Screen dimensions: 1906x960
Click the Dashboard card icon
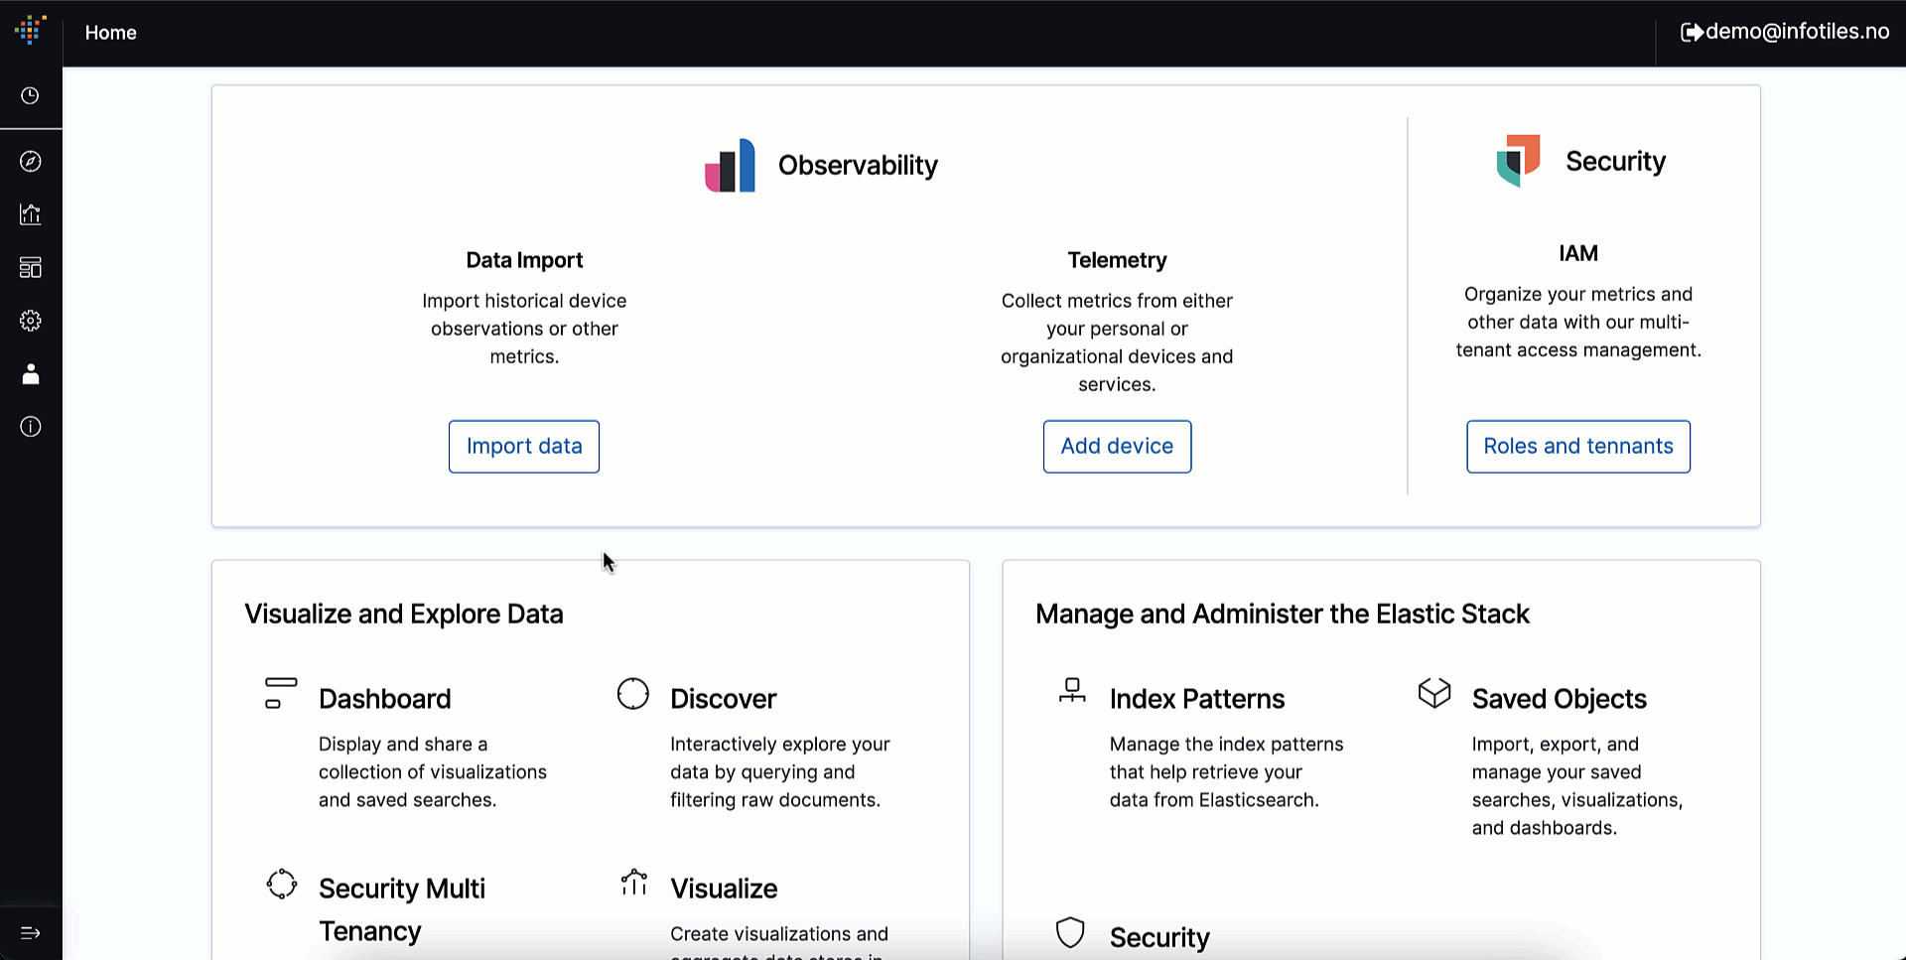pos(281,692)
